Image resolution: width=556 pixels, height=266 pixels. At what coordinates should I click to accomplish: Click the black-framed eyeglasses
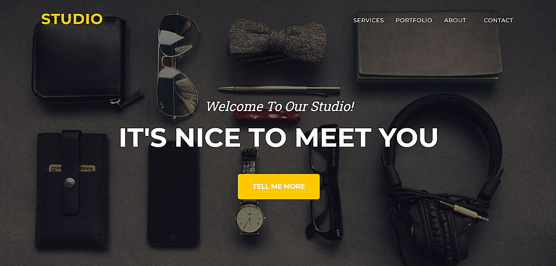pyautogui.click(x=325, y=182)
